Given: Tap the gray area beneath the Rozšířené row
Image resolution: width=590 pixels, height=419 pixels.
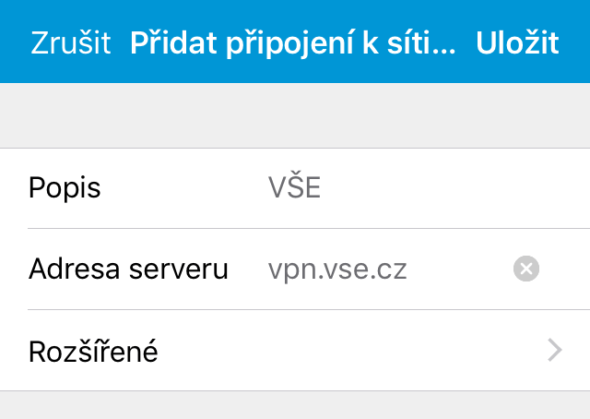Looking at the screenshot, I should 295,406.
